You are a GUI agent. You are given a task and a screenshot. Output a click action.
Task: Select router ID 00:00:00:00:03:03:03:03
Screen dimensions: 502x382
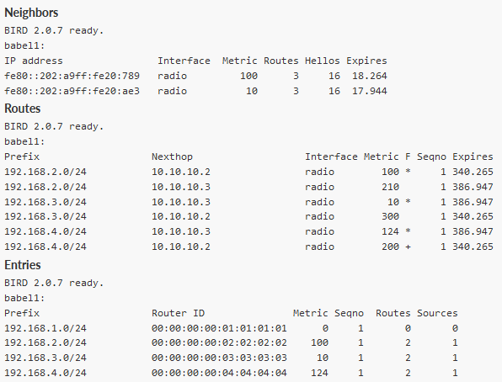(x=219, y=358)
